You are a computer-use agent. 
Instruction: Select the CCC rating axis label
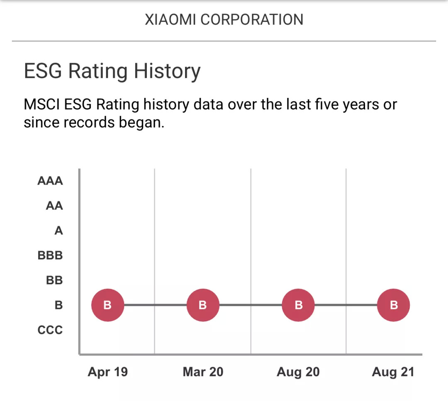[x=50, y=330]
